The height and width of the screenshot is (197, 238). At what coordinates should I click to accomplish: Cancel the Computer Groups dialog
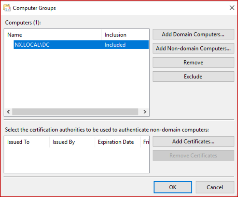click(215, 187)
